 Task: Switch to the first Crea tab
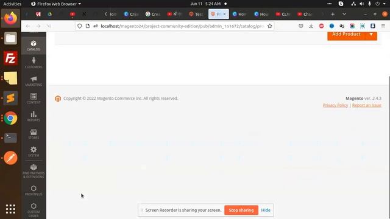[131, 14]
